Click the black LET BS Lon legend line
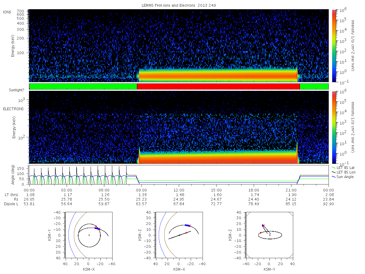This screenshot has height=274, width=365. click(x=334, y=172)
